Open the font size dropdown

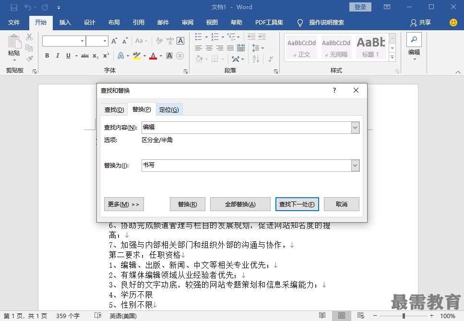105,41
